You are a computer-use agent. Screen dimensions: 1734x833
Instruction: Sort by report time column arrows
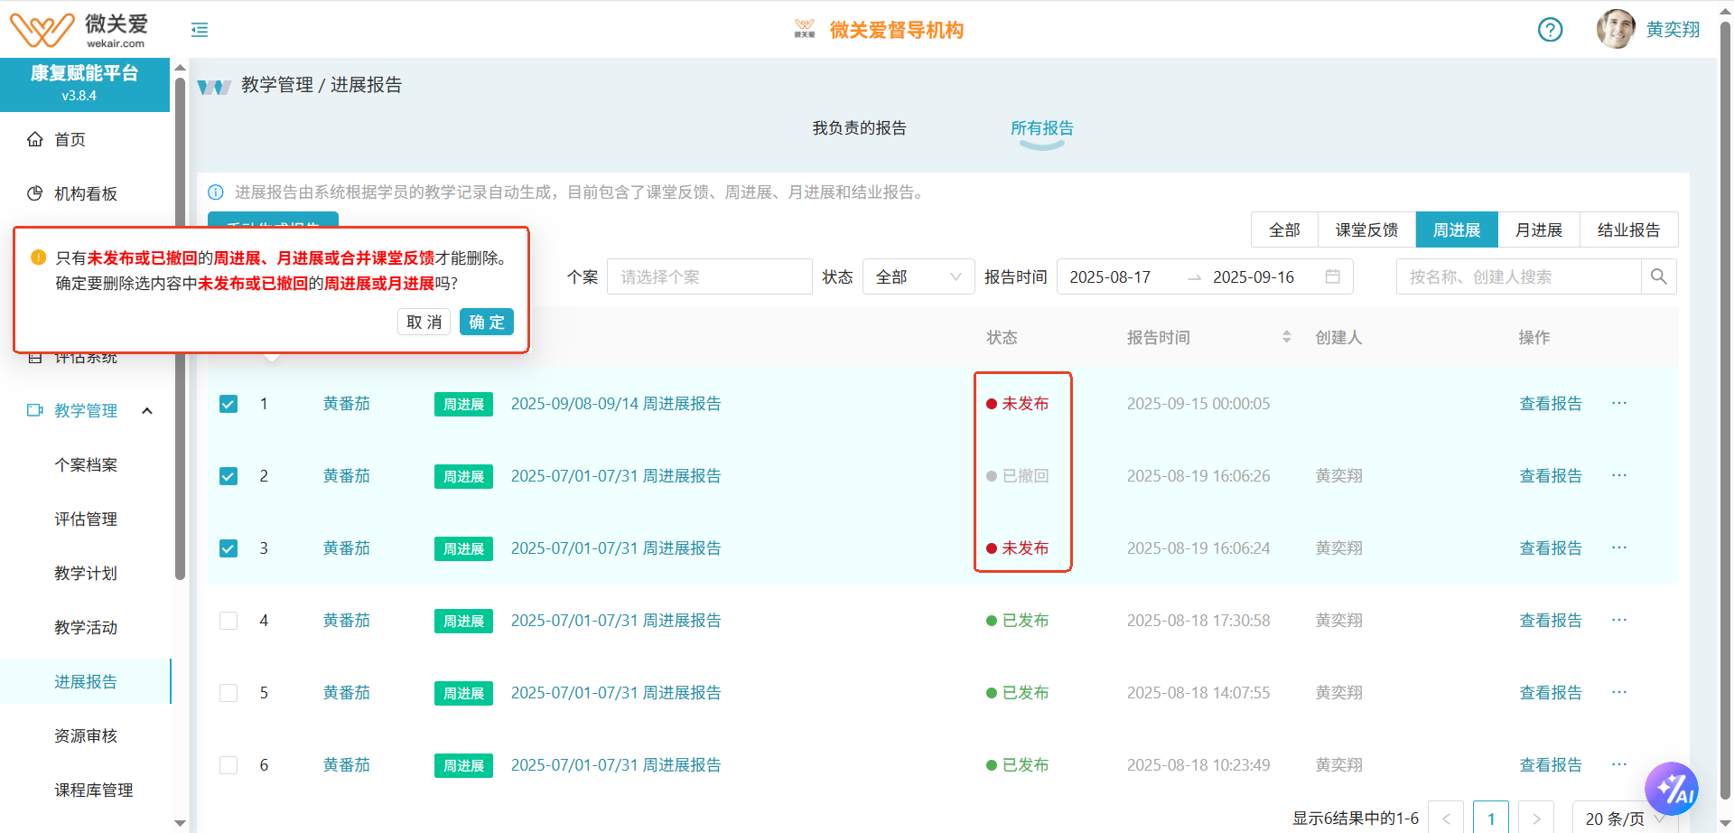(1286, 337)
